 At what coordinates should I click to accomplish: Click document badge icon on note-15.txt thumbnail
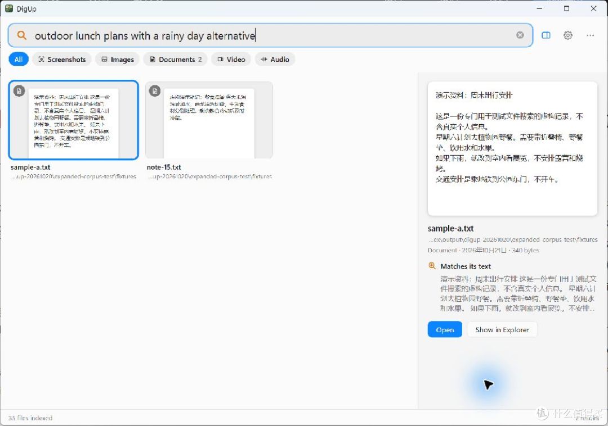pos(155,91)
